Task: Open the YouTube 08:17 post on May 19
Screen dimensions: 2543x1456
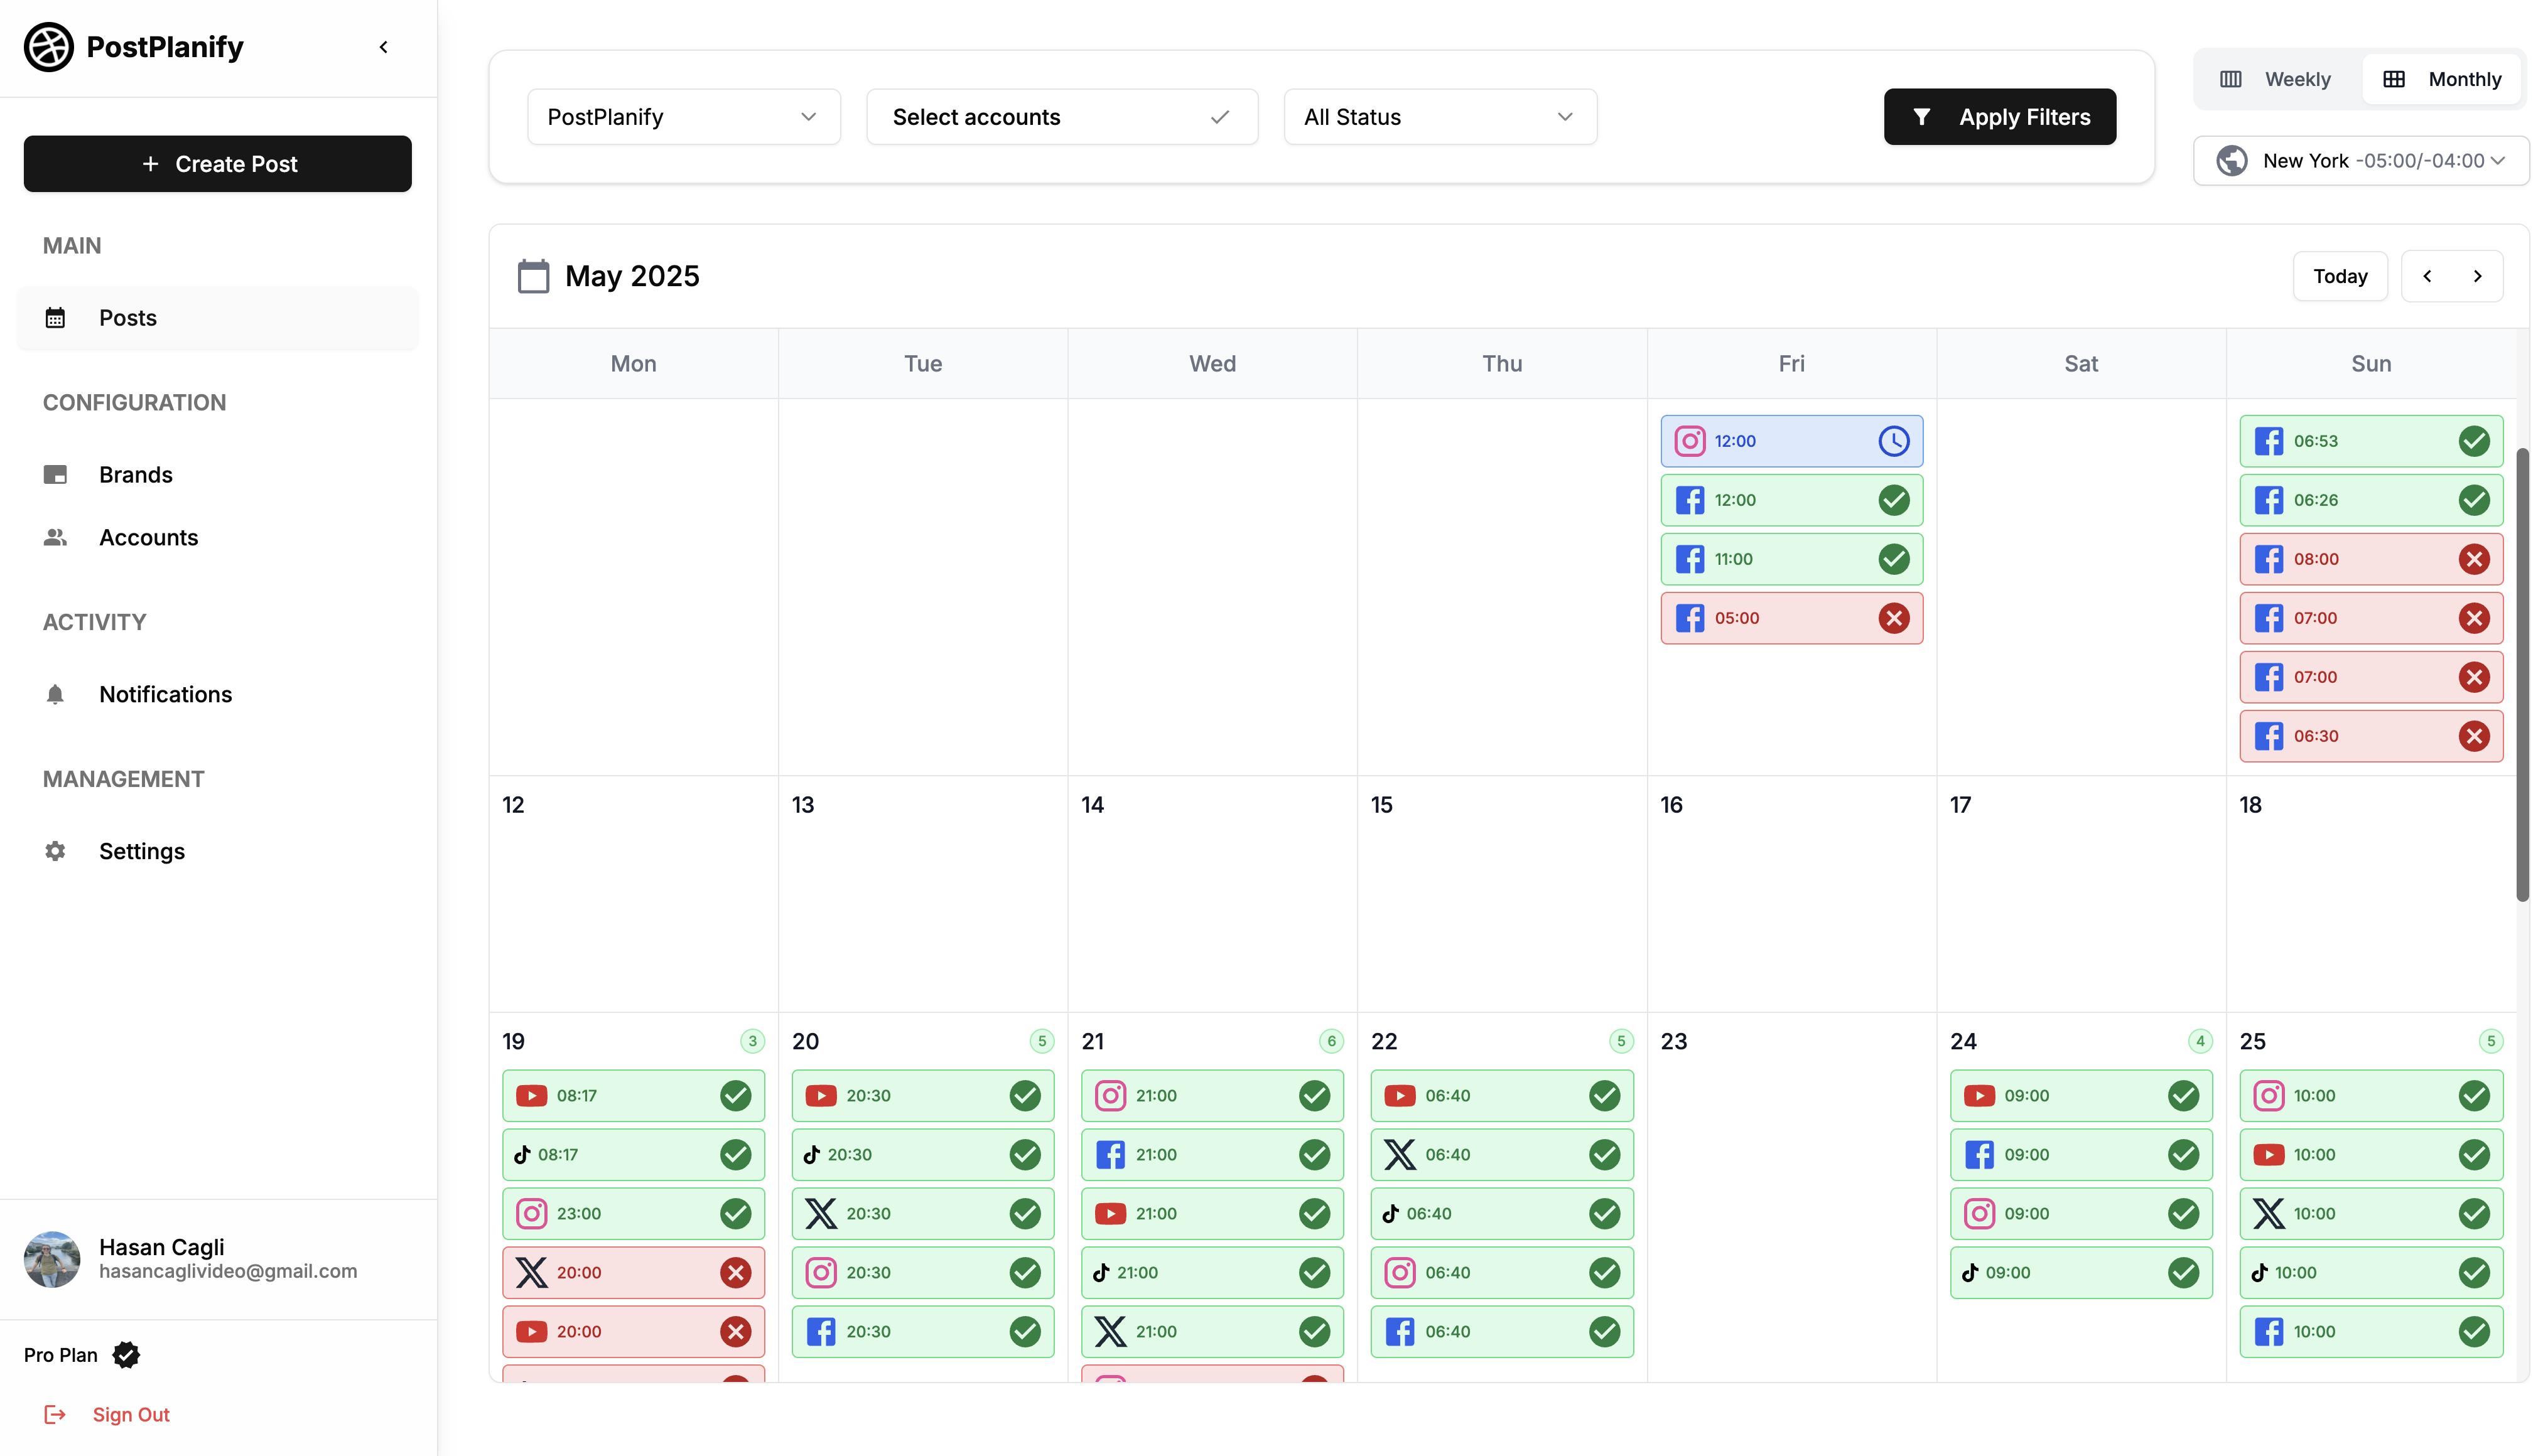Action: (632, 1095)
